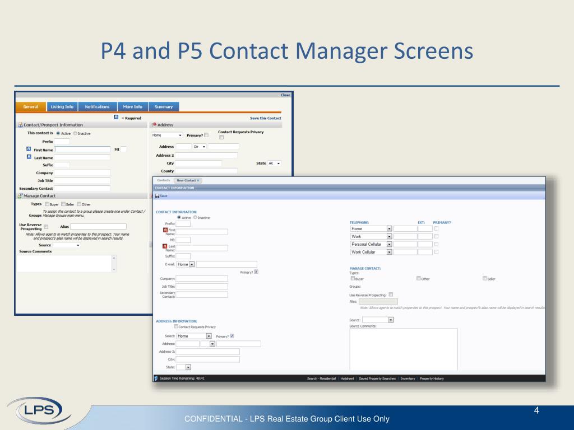This screenshot has width=574, height=430.
Task: Mark the Work Cellular telephone row as primary
Action: tap(436, 252)
